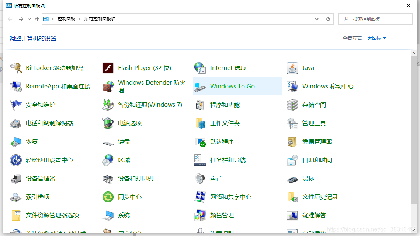Open the 大图标 view mode dropdown
Image resolution: width=420 pixels, height=236 pixels.
point(376,38)
